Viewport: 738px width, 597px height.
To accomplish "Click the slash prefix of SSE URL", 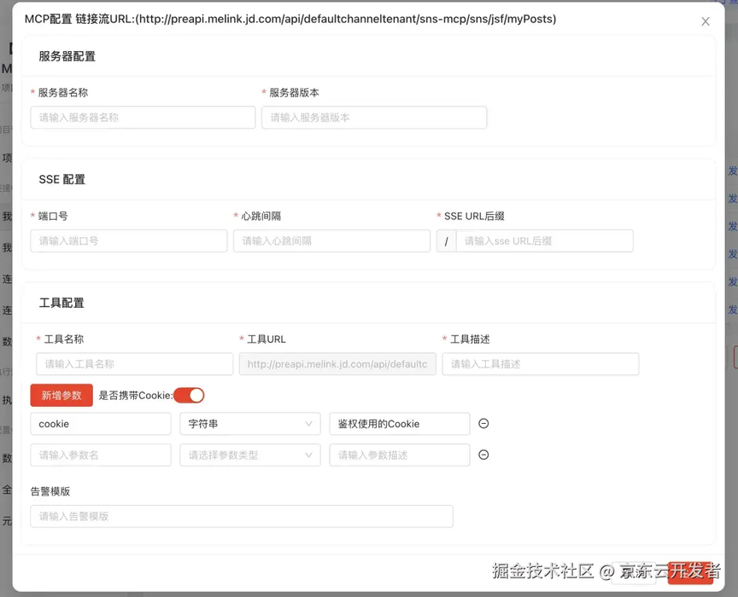I will coord(446,241).
